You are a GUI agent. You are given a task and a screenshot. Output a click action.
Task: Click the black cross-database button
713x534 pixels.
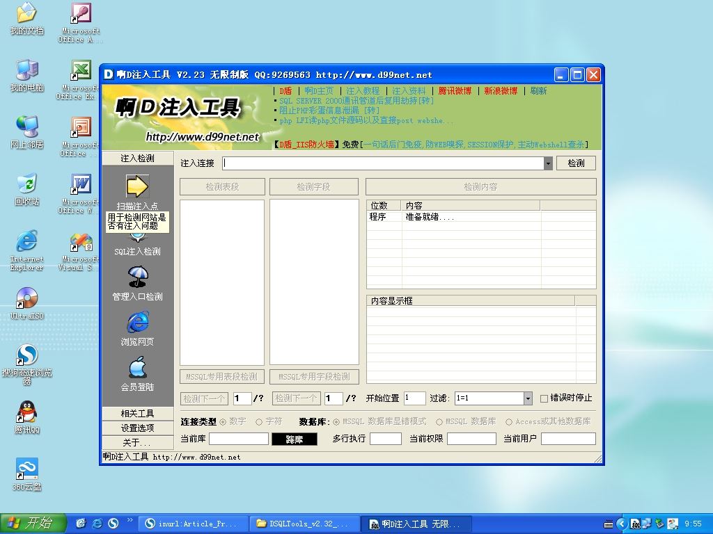tap(295, 439)
